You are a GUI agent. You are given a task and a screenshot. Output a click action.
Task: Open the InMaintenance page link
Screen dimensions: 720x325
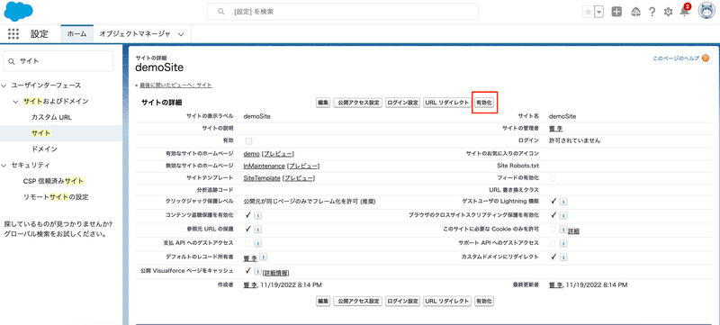[264, 166]
